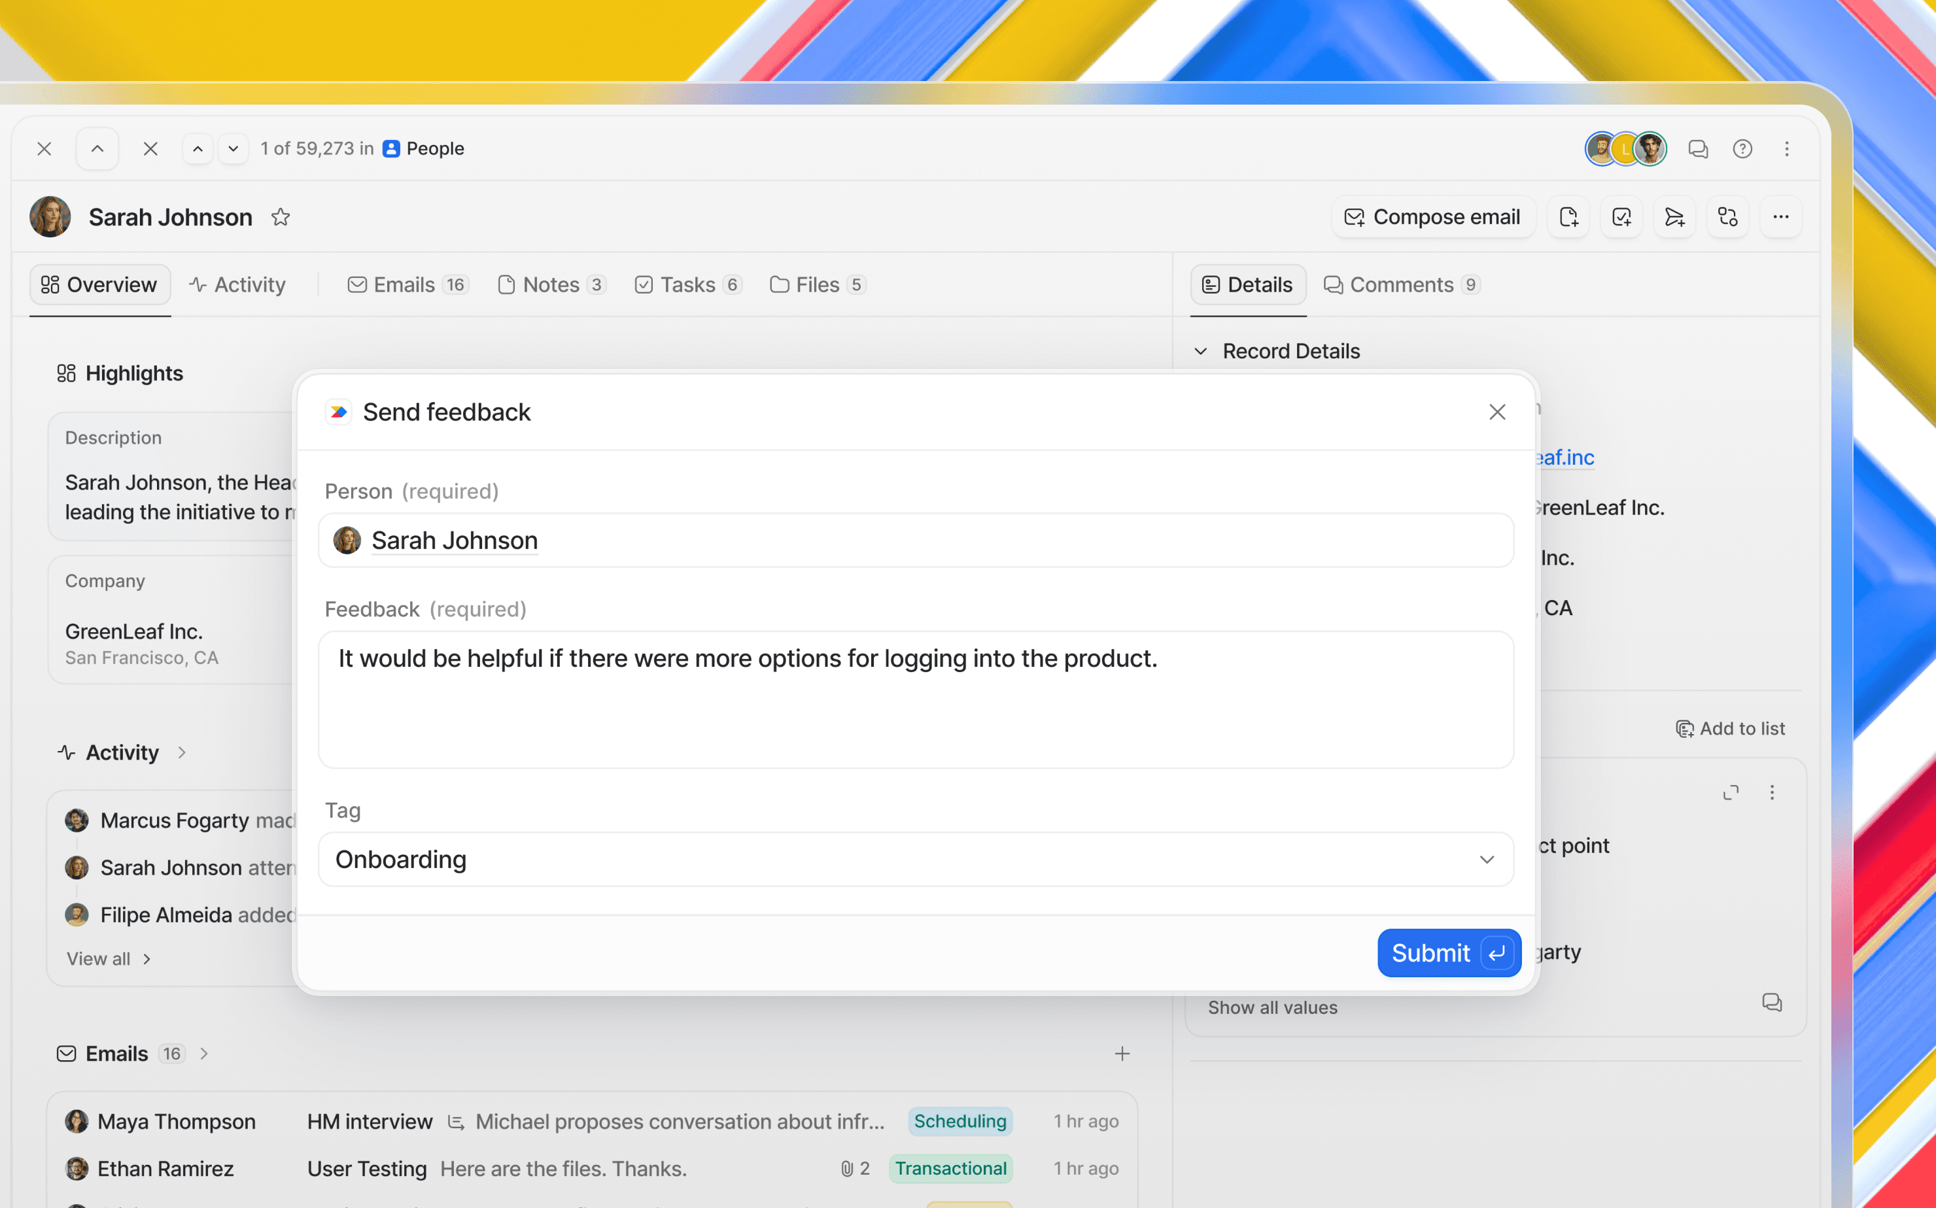Open the help question mark icon

click(1742, 150)
